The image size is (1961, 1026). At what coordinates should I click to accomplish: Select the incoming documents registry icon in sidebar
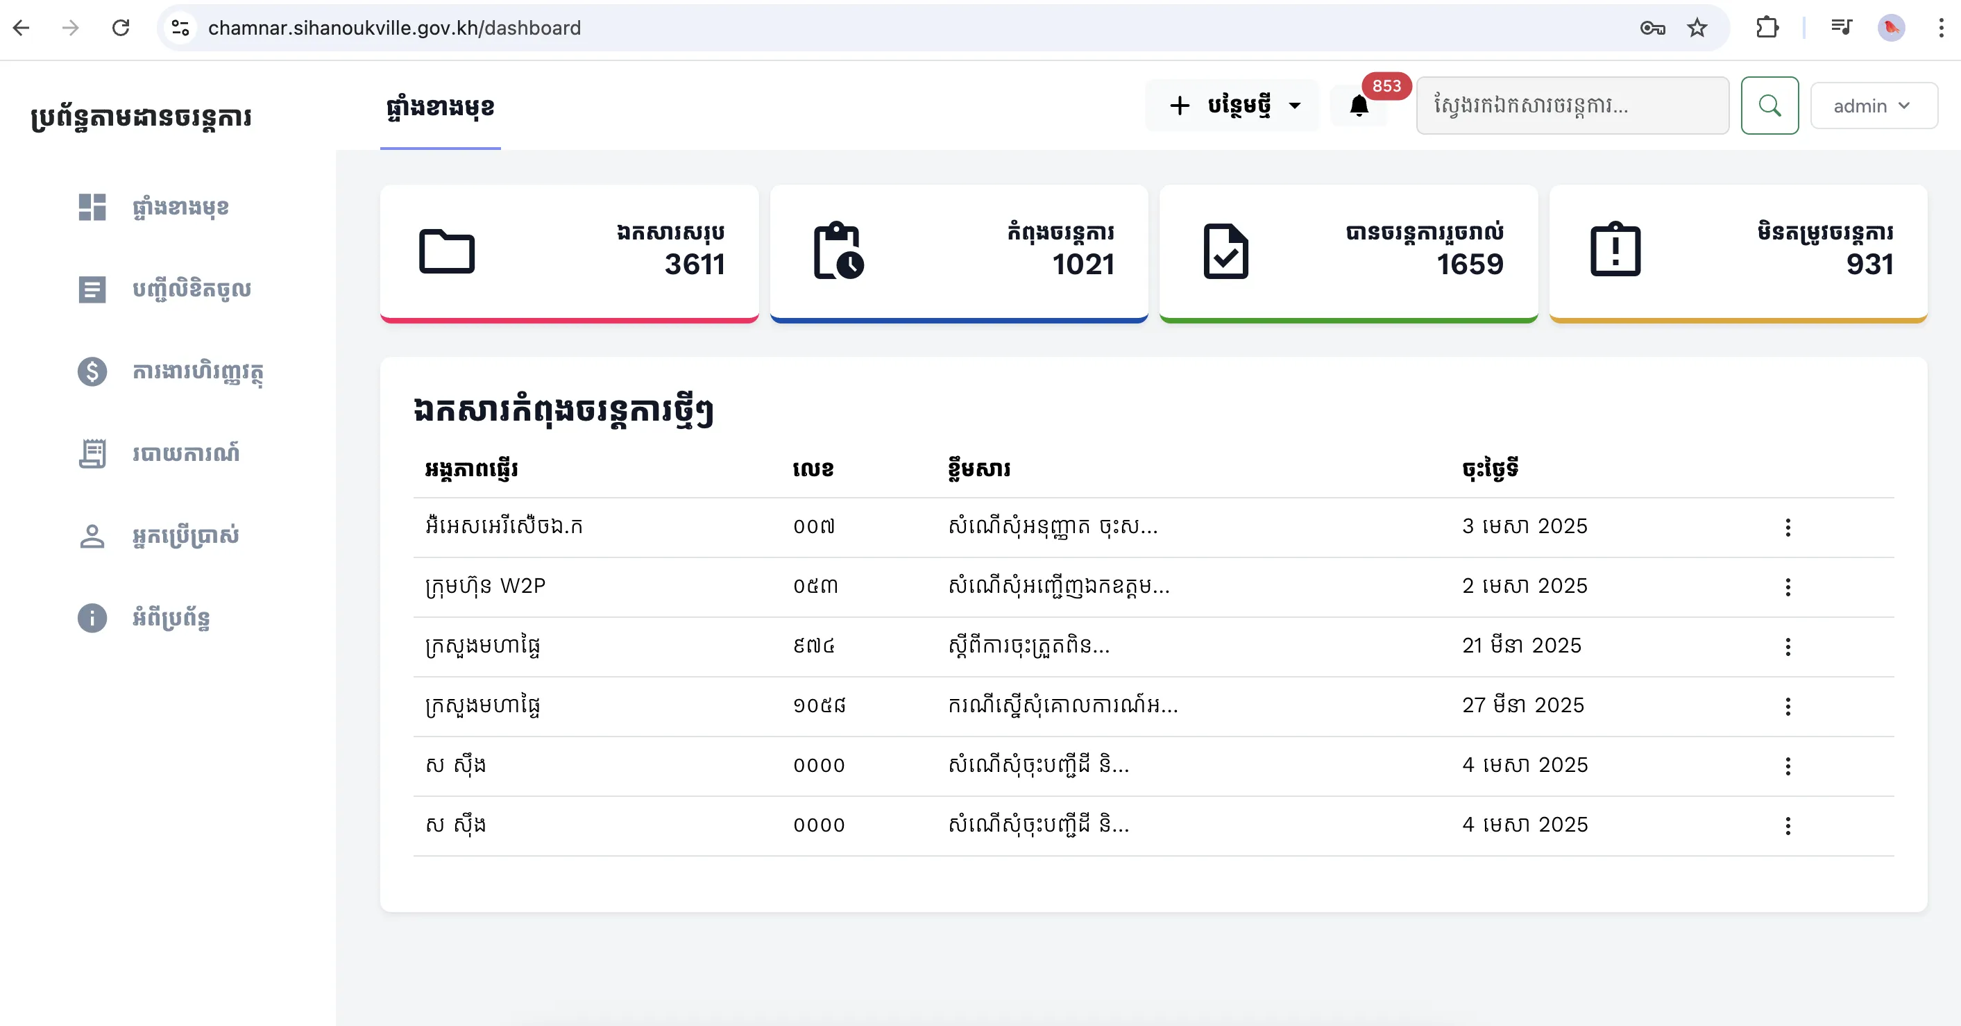(93, 289)
